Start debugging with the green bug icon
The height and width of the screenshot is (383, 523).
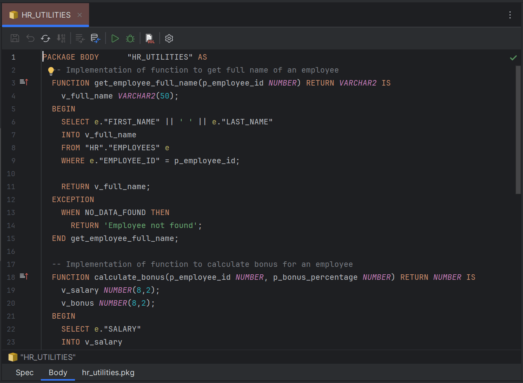130,38
